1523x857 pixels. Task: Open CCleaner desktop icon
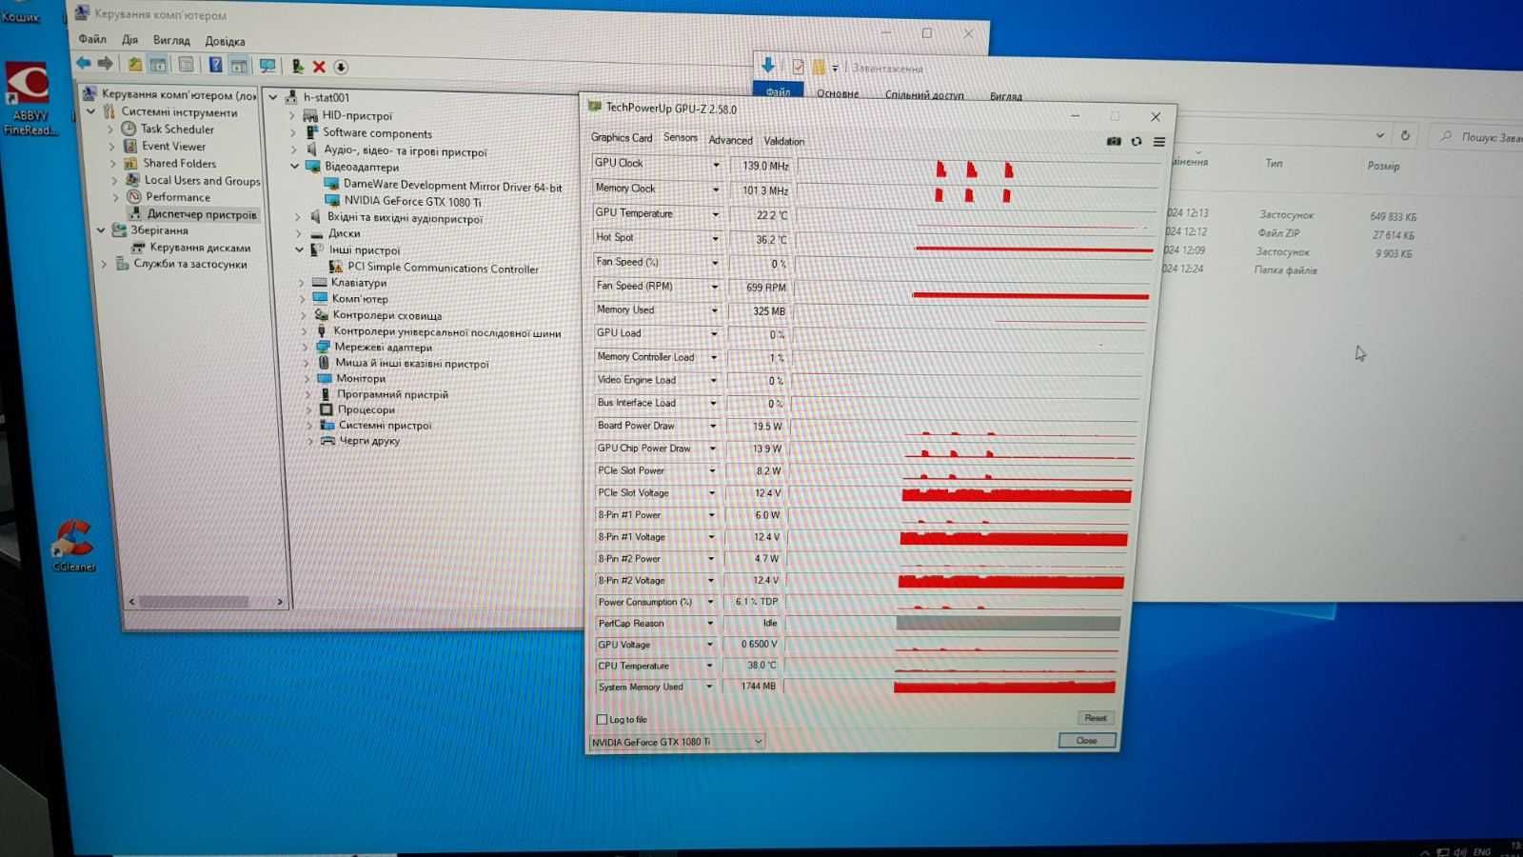point(74,545)
